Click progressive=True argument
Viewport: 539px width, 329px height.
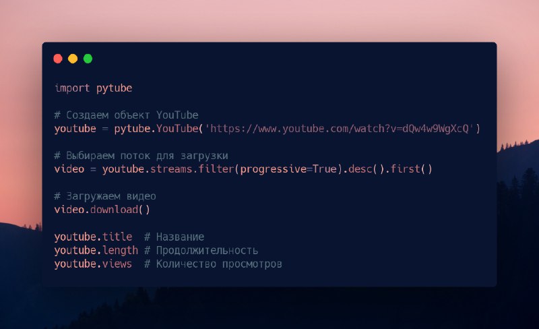coord(288,169)
